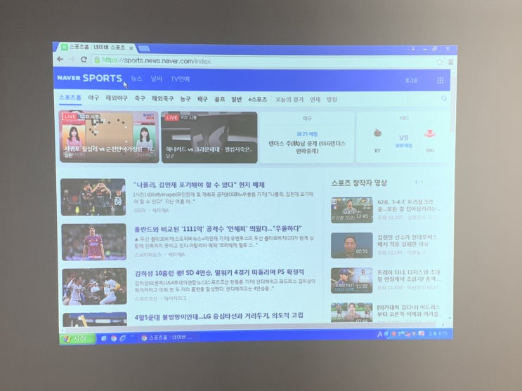Click the 로그인 login link
This screenshot has height=391, width=522.
(x=411, y=81)
